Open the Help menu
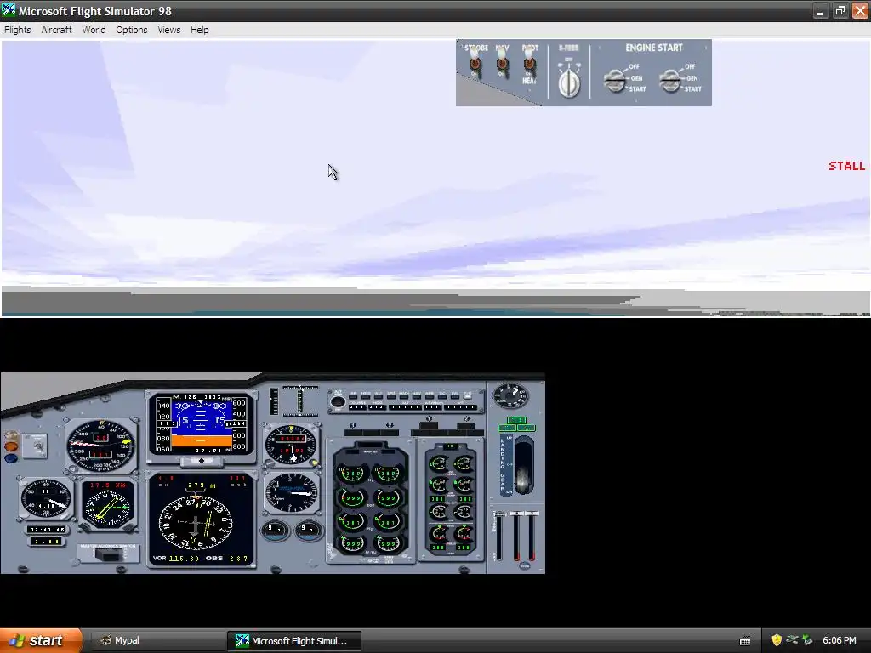This screenshot has width=871, height=653. [199, 30]
